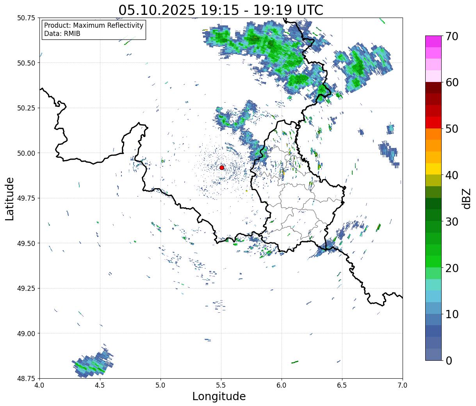Click longitude tick label 6.5
Screen dimensions: 476x406
pyautogui.click(x=342, y=385)
